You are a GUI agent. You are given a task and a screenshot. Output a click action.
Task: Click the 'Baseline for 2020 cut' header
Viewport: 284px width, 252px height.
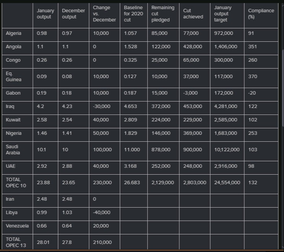tap(133, 14)
